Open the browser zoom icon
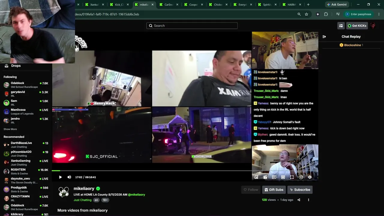 (299, 14)
